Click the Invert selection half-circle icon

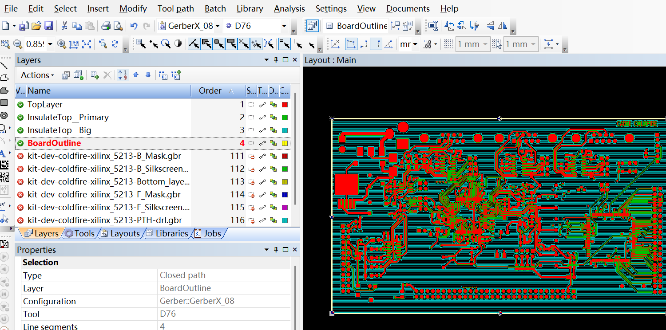coord(178,44)
